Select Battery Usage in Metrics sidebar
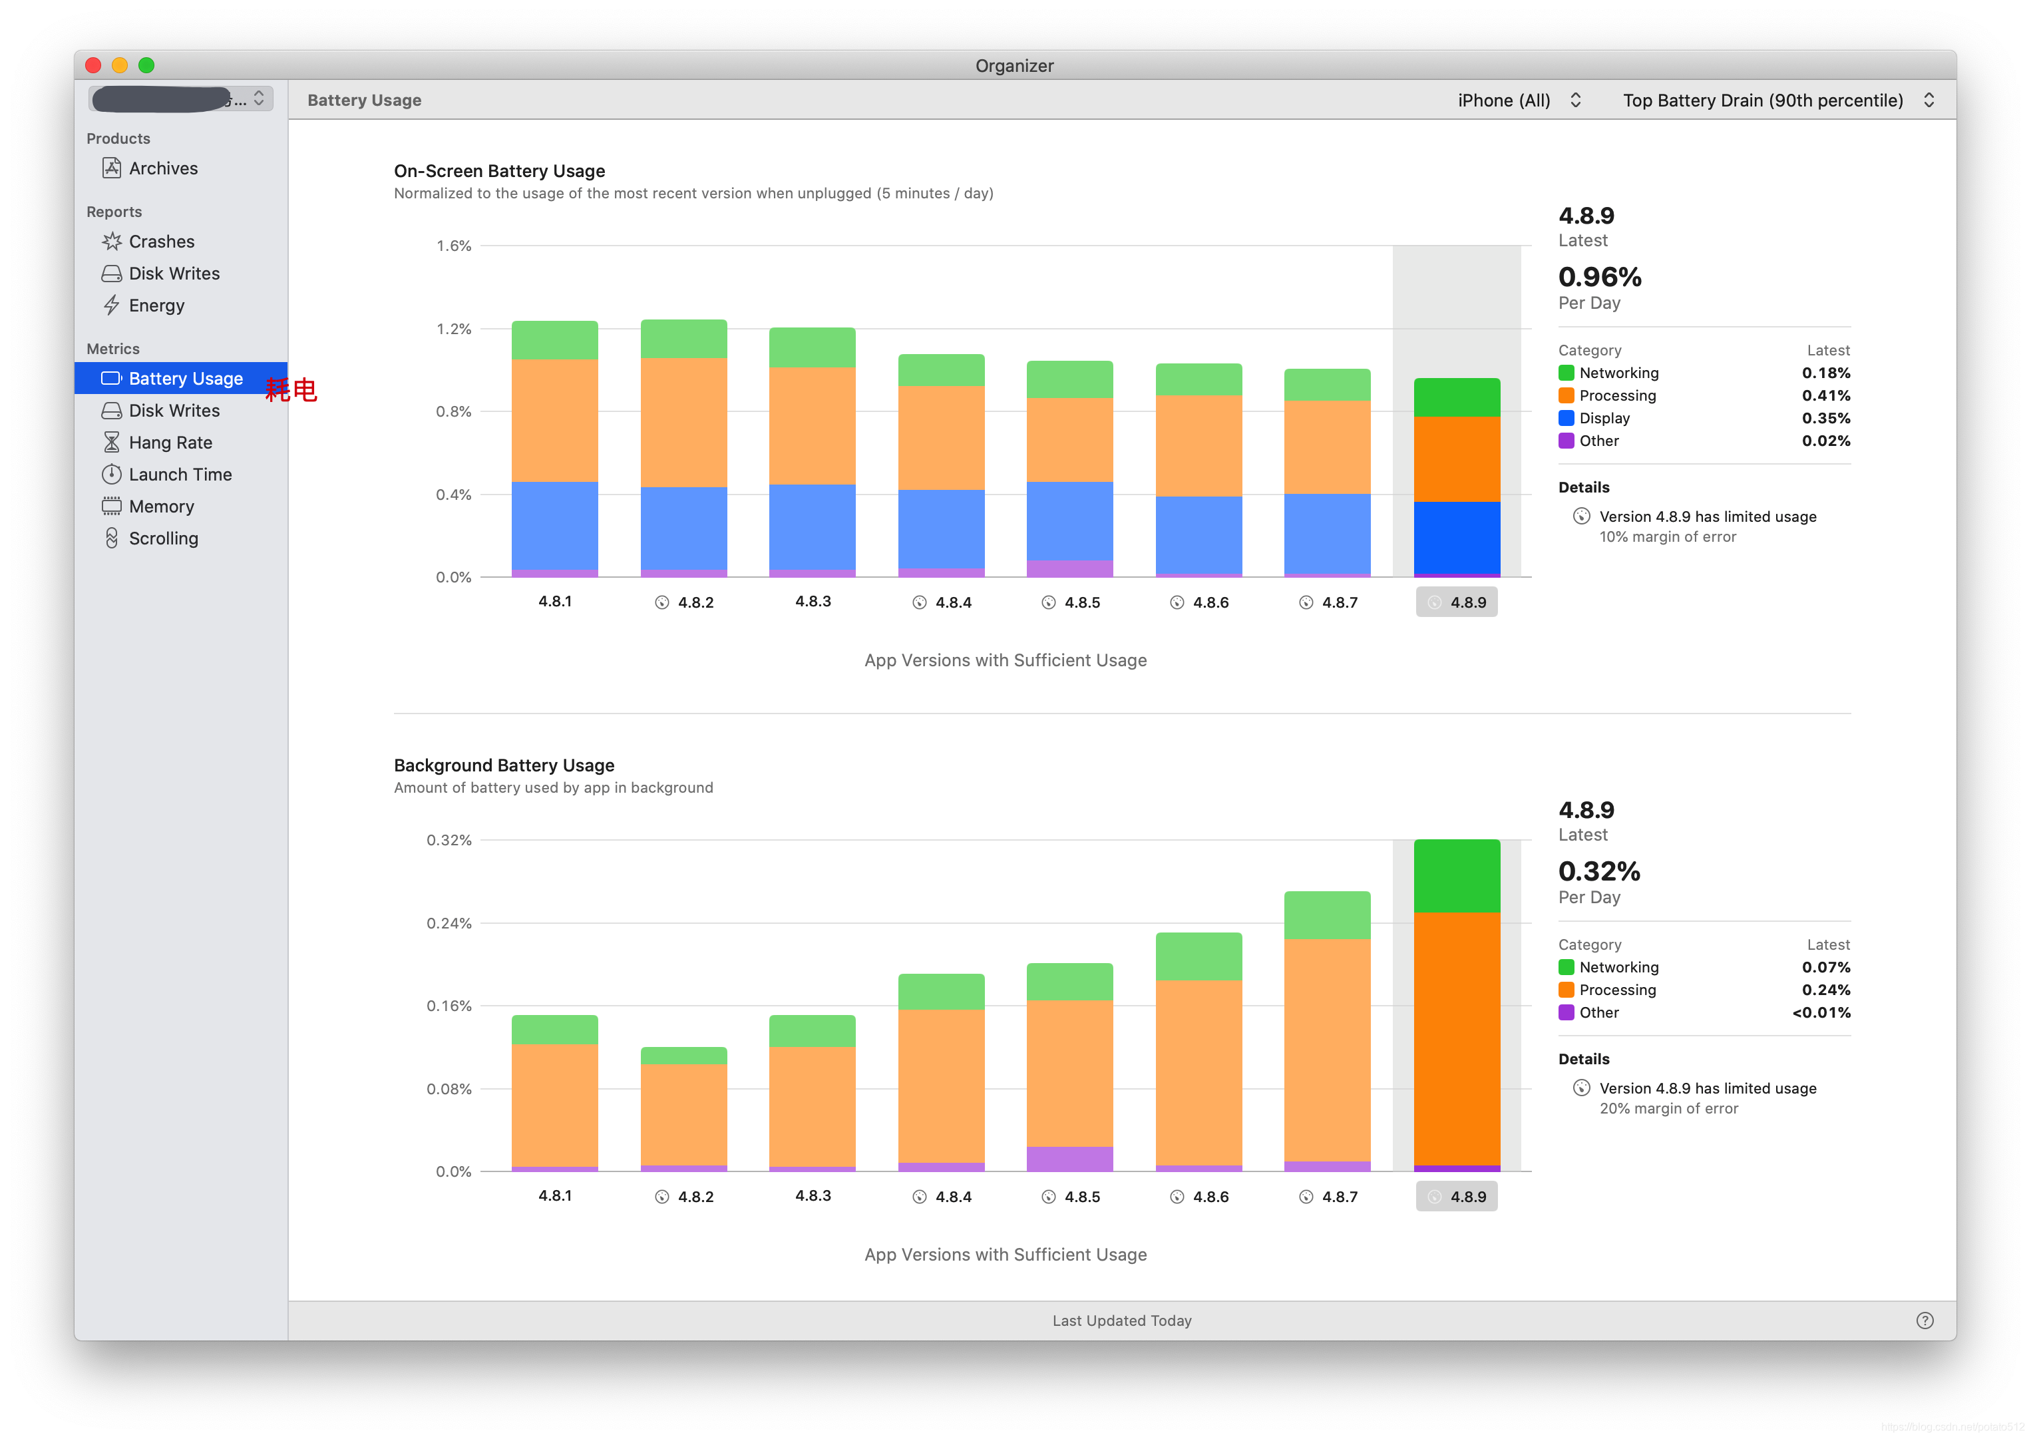 point(185,378)
